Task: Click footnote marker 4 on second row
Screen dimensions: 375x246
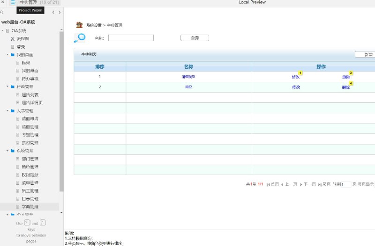Action: click(351, 83)
